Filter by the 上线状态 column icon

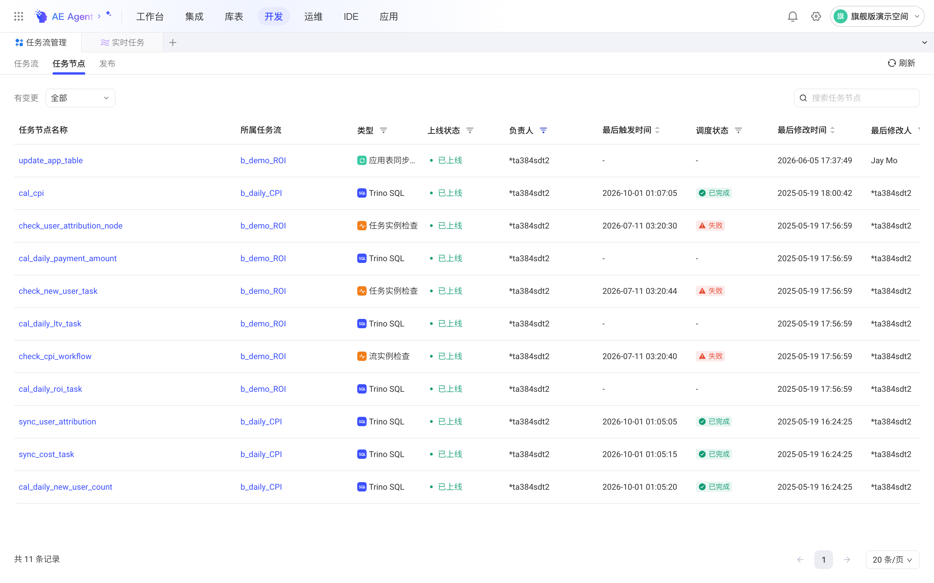coord(470,130)
